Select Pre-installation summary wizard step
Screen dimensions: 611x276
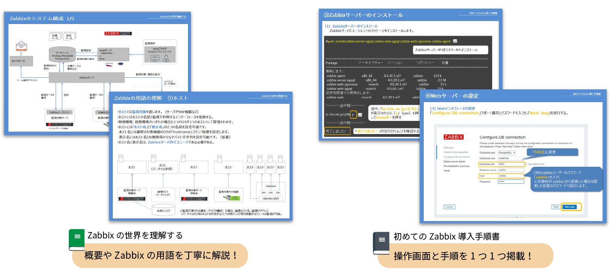coord(456,166)
